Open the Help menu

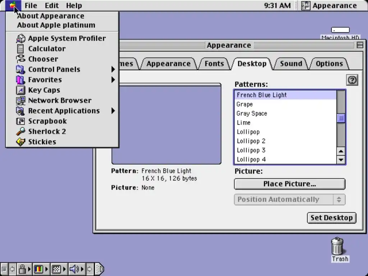(x=74, y=5)
